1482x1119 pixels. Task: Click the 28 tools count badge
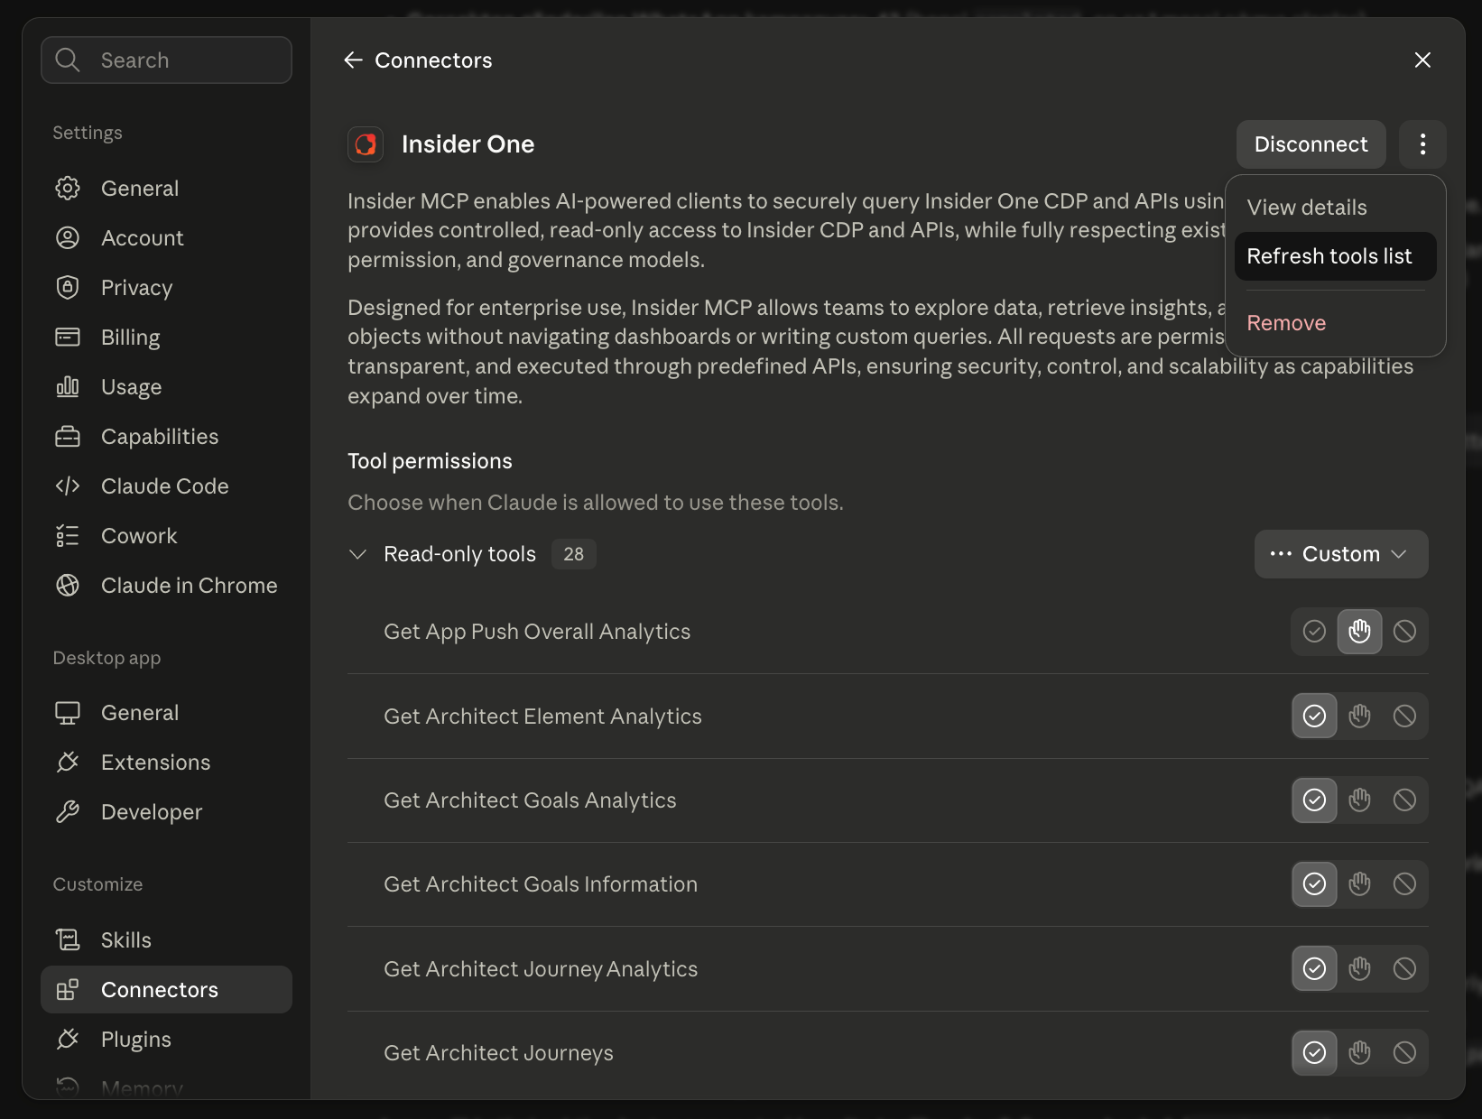click(573, 554)
